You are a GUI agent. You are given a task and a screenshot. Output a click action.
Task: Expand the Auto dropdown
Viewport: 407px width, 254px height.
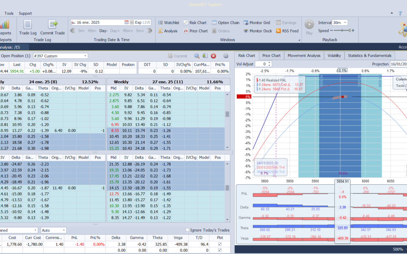coord(64,230)
